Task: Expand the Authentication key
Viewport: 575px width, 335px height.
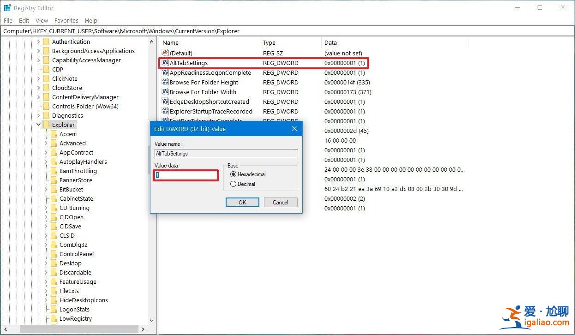Action: pyautogui.click(x=38, y=42)
